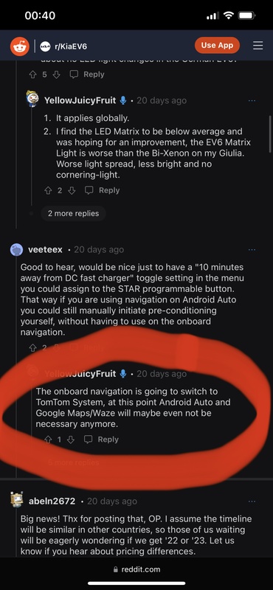Image resolution: width=273 pixels, height=590 pixels.
Task: Downvote the top comment with 5 points
Action: point(57,74)
